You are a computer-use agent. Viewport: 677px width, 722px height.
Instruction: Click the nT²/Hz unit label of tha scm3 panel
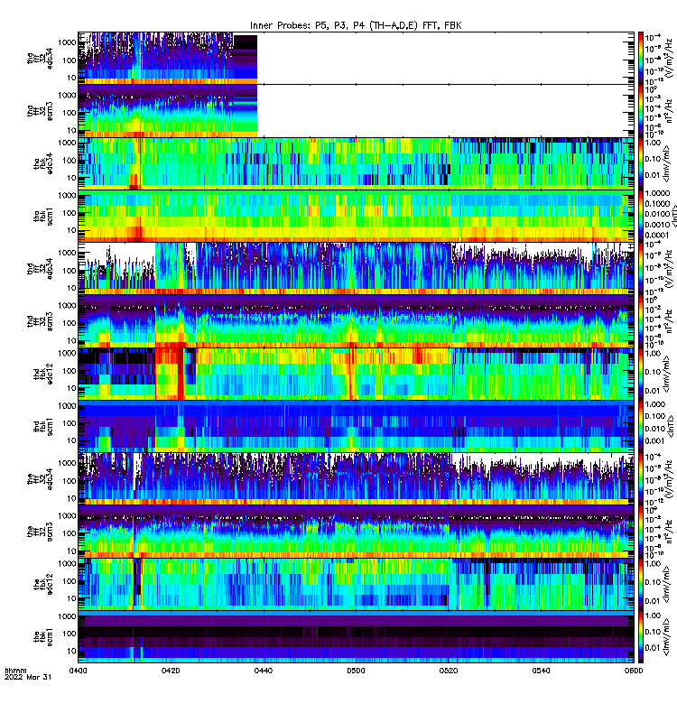pos(671,111)
